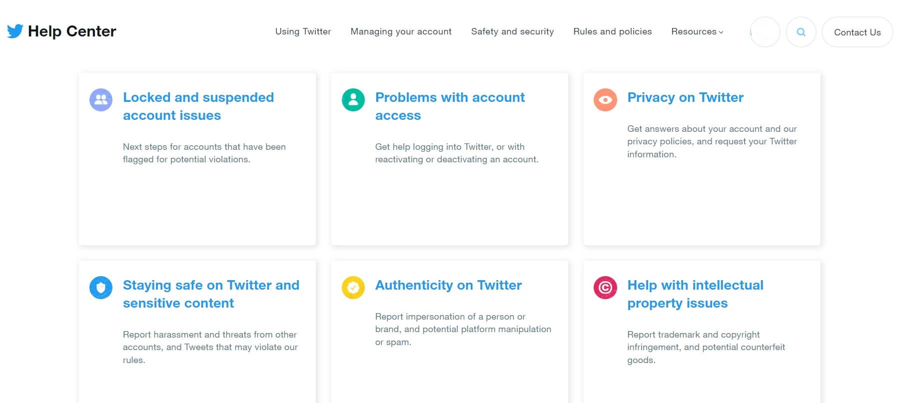Open Help with intellectual property issues
This screenshot has width=898, height=403.
[695, 294]
